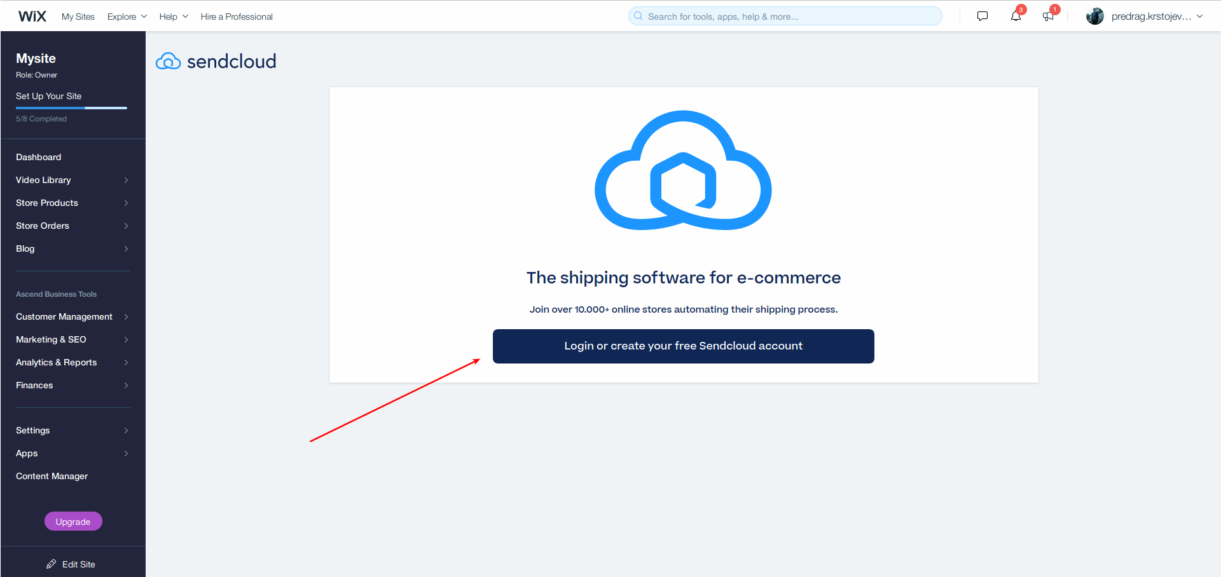
Task: Expand the Settings chevron
Action: [126, 430]
